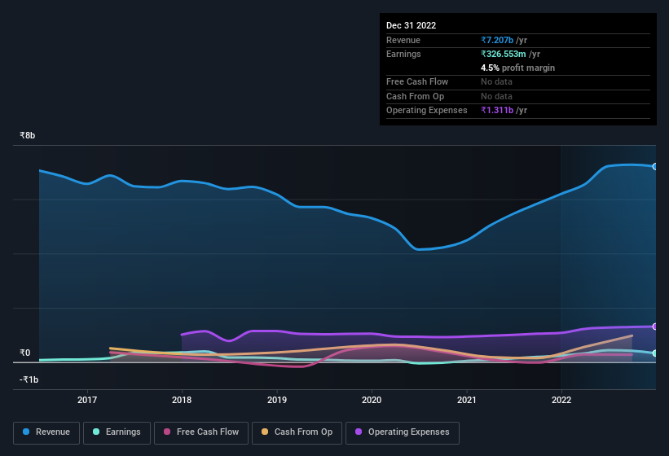
Task: Click the Earnings end-point marker
Action: (x=655, y=353)
